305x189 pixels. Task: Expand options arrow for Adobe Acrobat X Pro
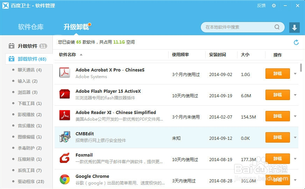(x=295, y=74)
